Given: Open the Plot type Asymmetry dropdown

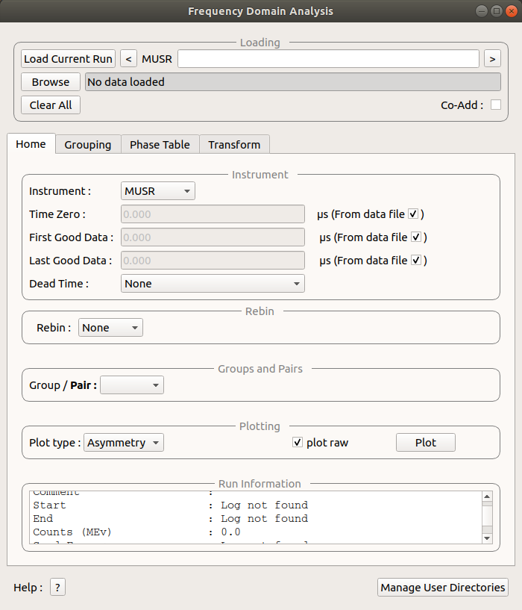Looking at the screenshot, I should pyautogui.click(x=124, y=443).
